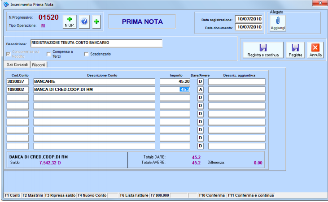Switch to the Risconti tab
The width and height of the screenshot is (328, 202).
tap(39, 65)
